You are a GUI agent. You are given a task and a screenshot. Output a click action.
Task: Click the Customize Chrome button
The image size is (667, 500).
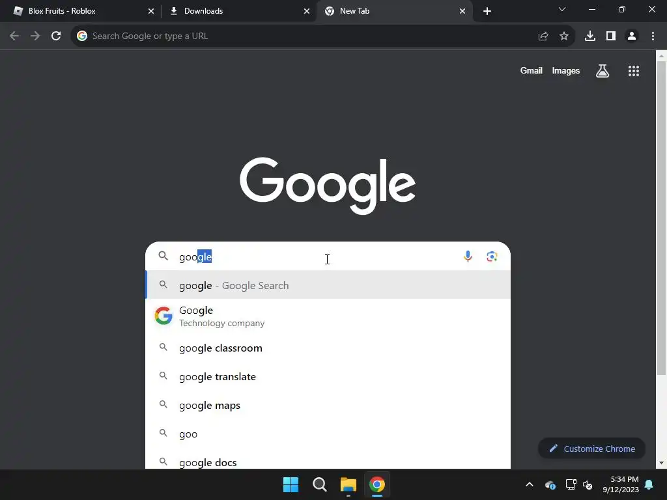click(x=591, y=449)
